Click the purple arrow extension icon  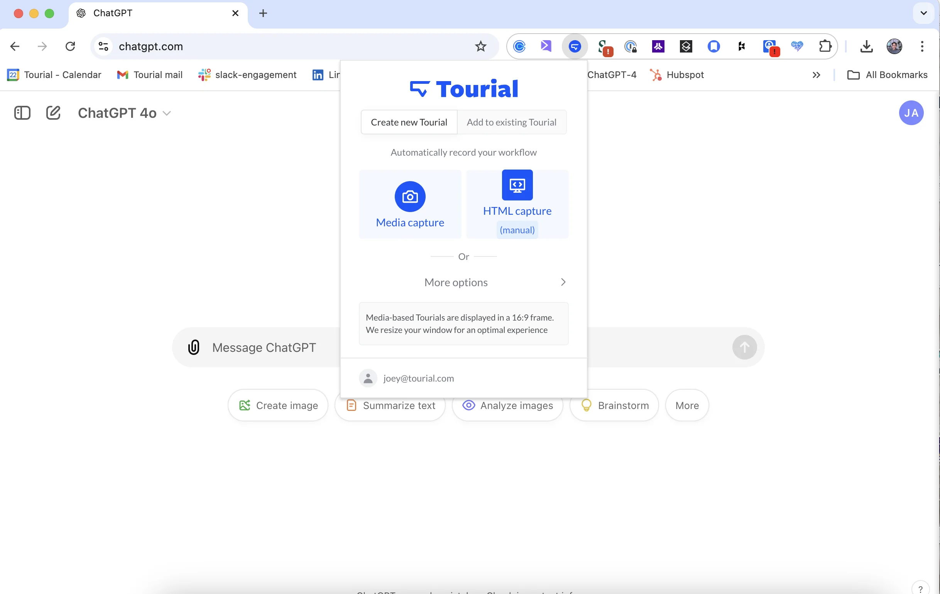pyautogui.click(x=546, y=46)
